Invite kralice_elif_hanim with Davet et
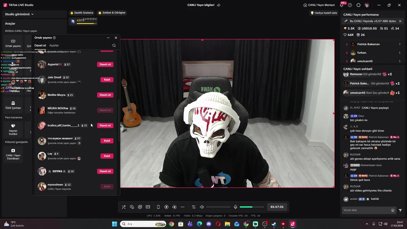Screen dimensions: 407x229 (105, 125)
